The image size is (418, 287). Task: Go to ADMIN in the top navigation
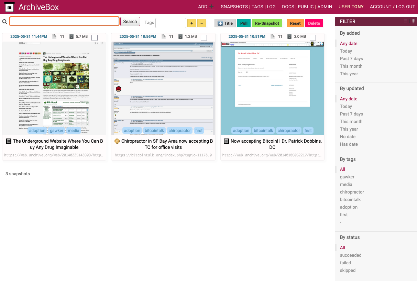point(324,7)
